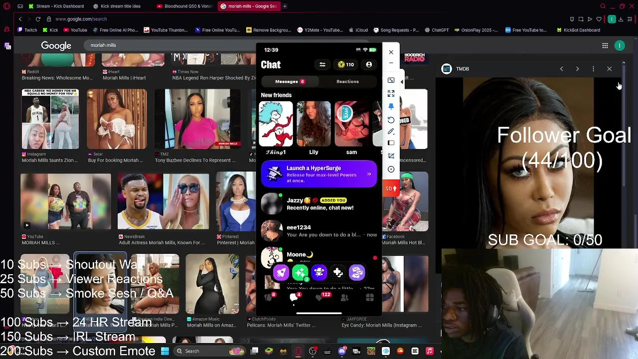Viewport: 638px width, 359px height.
Task: Click the rotate icon in mirror toolbar
Action: click(x=391, y=120)
